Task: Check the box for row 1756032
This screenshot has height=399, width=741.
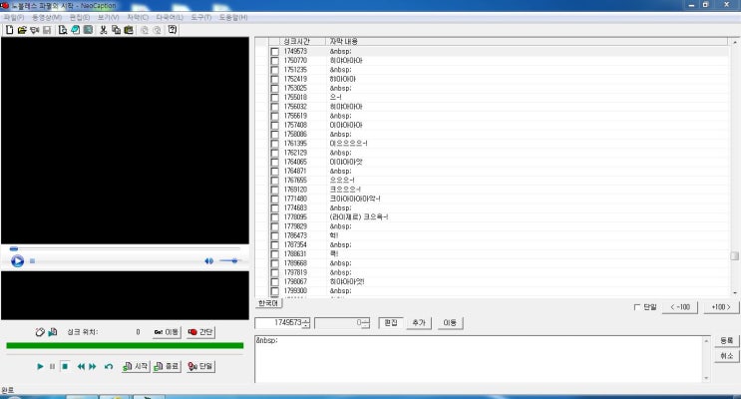Action: coord(274,107)
